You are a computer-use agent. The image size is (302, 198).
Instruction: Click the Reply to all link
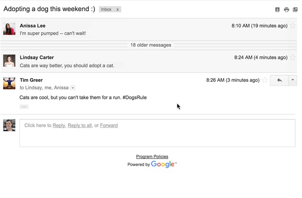coord(80,126)
